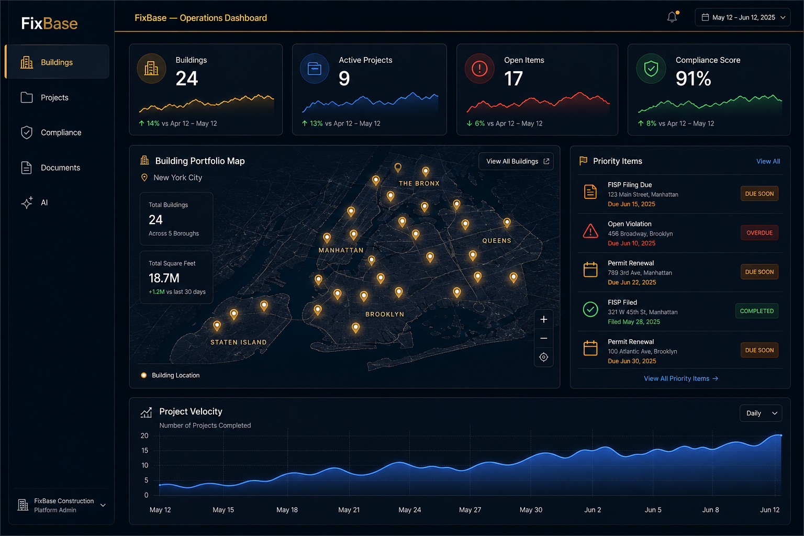Click the OVERDUE badge on Open Violation
Viewport: 804px width, 536px height.
[760, 233]
